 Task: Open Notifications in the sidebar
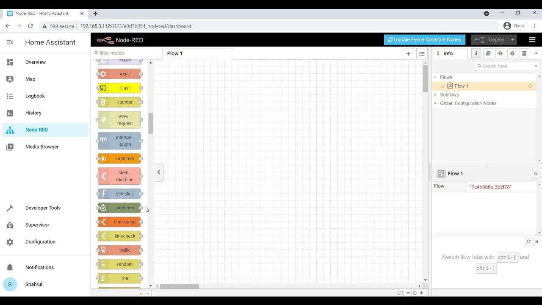tap(45, 267)
